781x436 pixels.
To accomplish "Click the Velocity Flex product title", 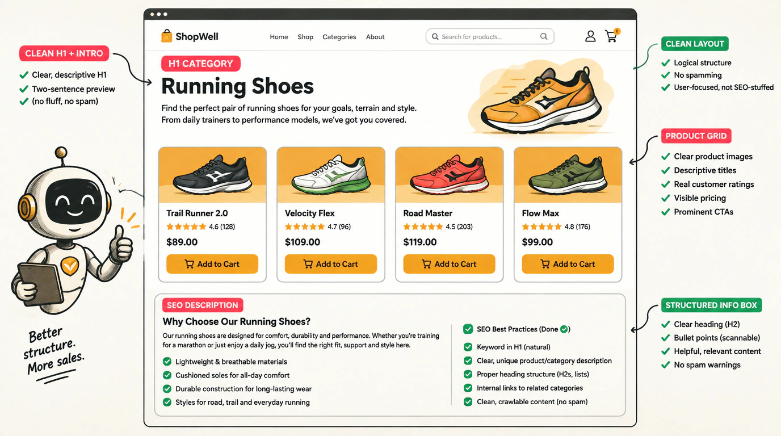I will pos(310,213).
